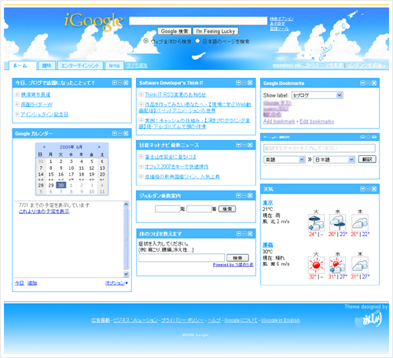Click theme designer logo in footer
The image size is (393, 358).
(x=368, y=319)
